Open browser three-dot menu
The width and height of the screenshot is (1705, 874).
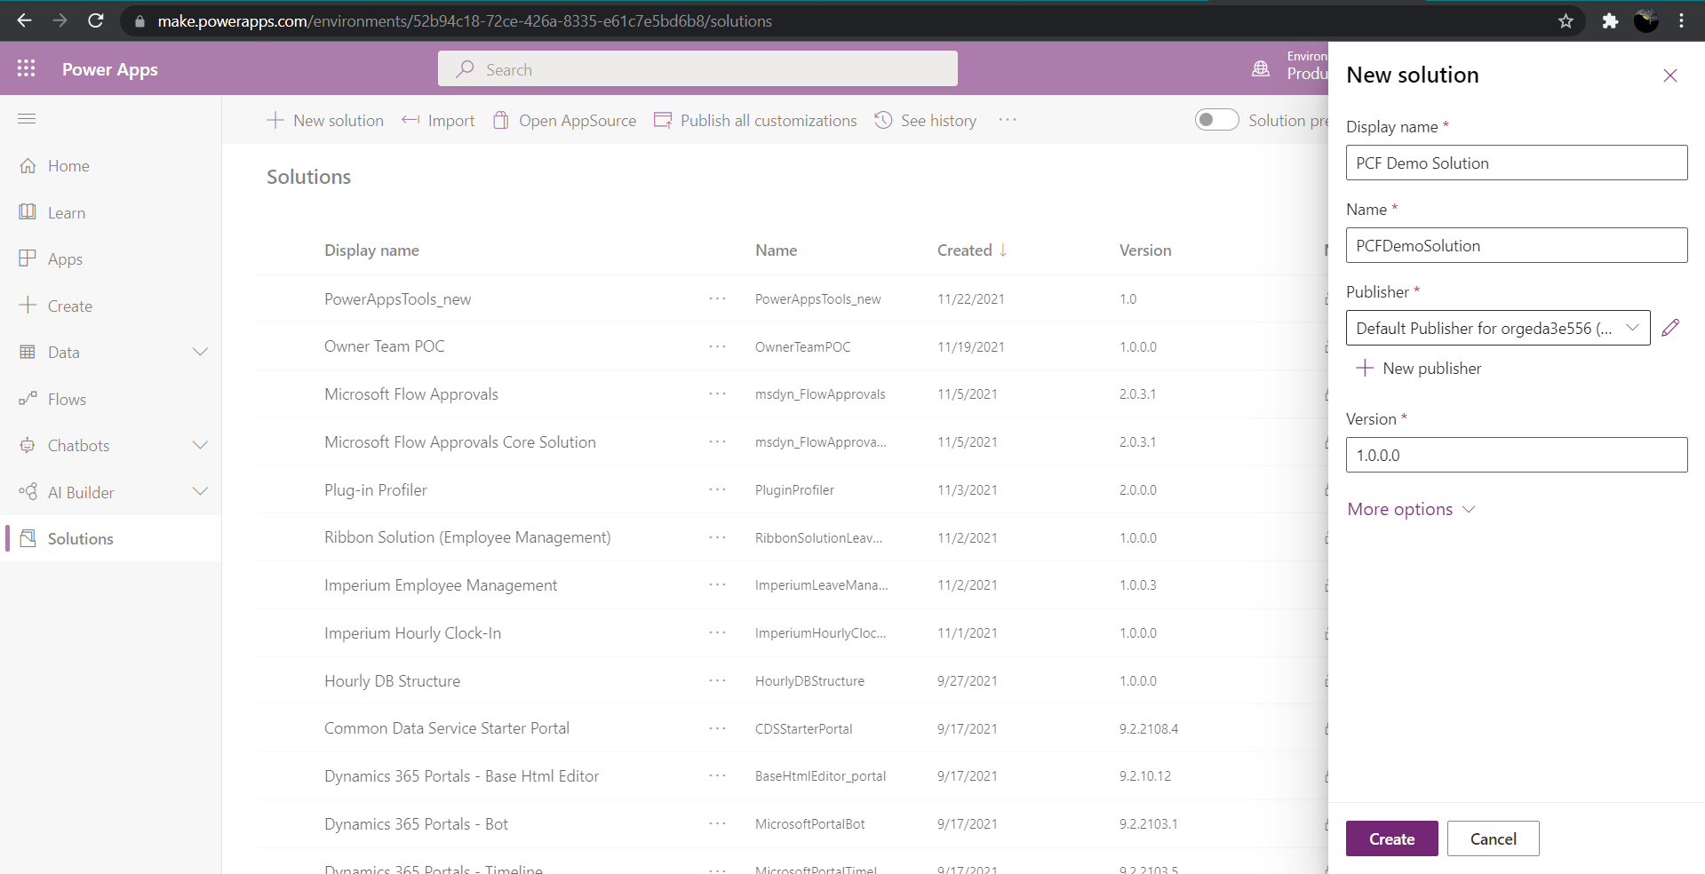1682,20
